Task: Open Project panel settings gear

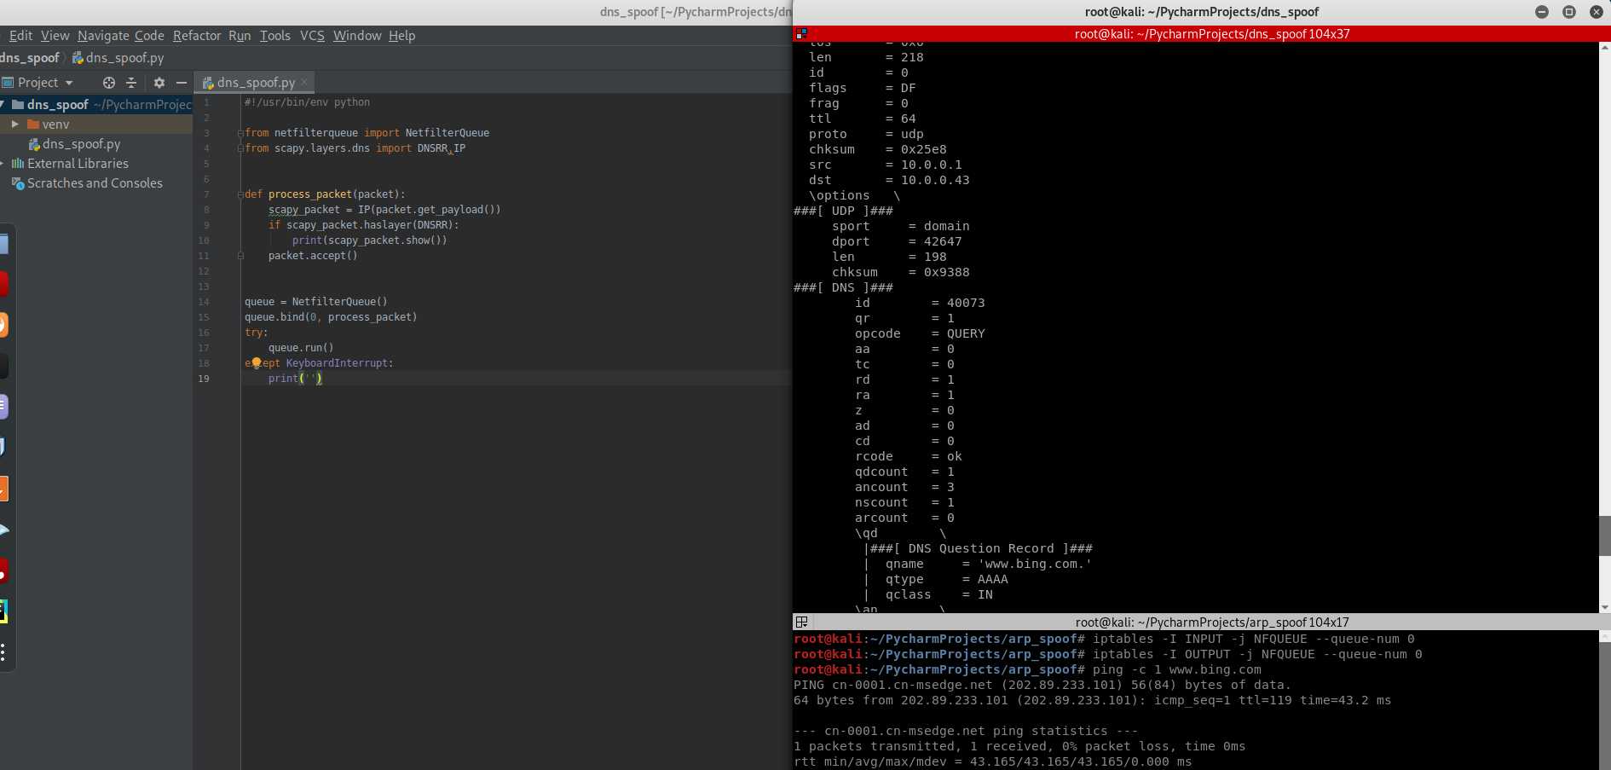Action: 159,83
